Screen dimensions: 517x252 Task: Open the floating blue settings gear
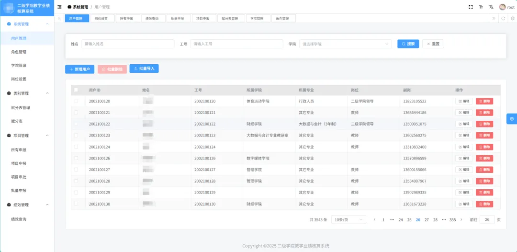pyautogui.click(x=512, y=119)
